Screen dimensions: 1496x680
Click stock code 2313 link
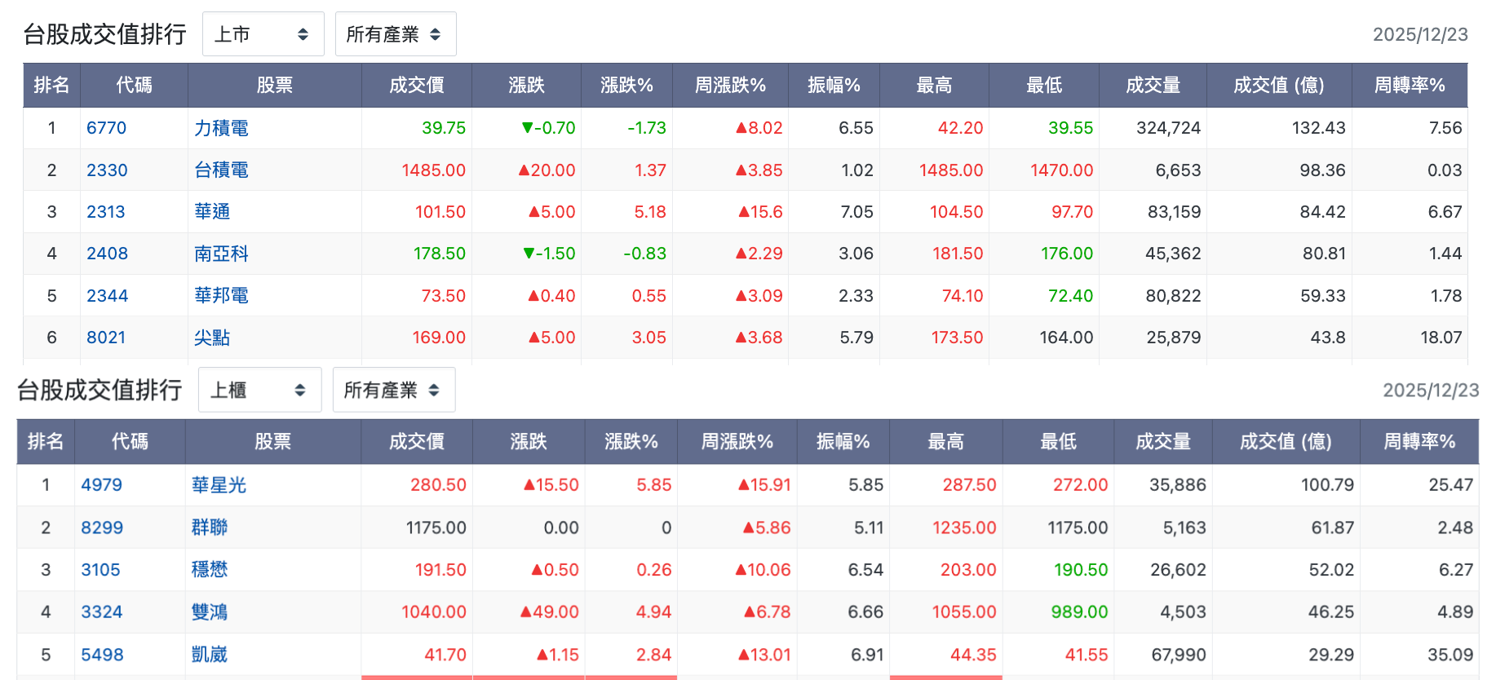click(x=106, y=212)
